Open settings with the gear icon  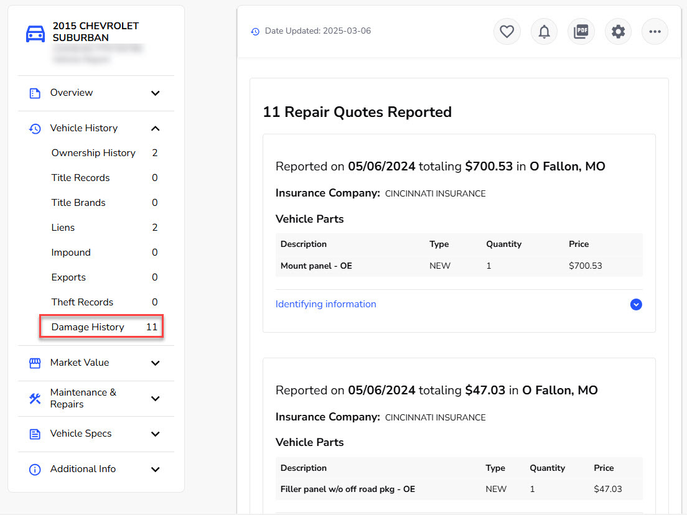pyautogui.click(x=618, y=32)
